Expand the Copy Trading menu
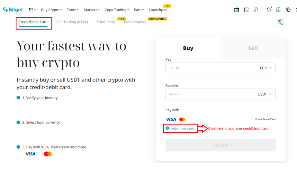The width and height of the screenshot is (297, 170). (x=117, y=10)
